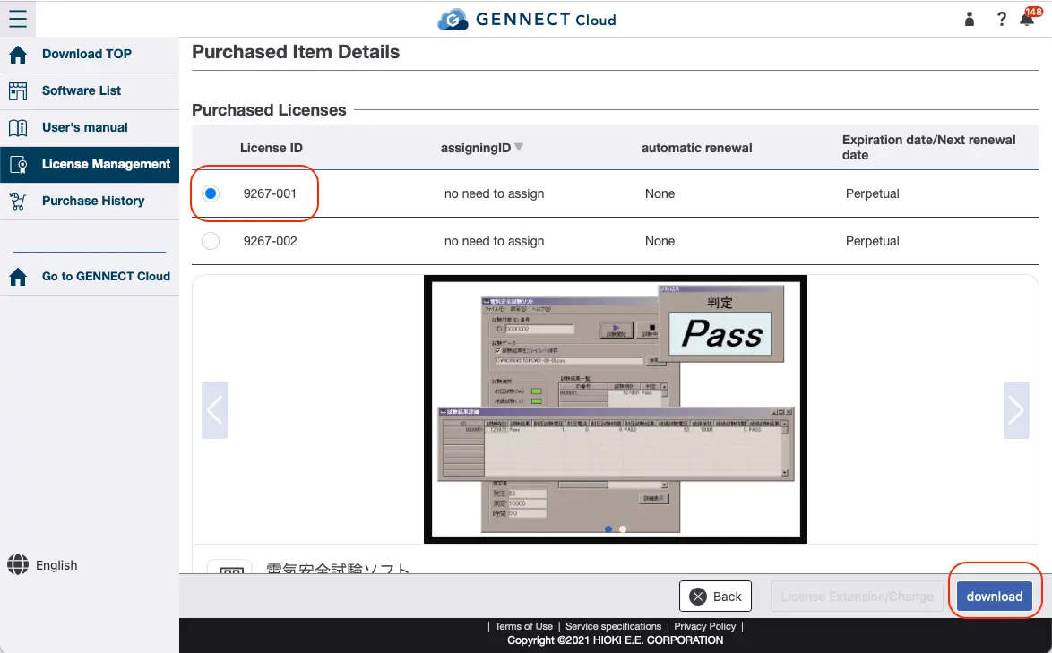The width and height of the screenshot is (1052, 653).
Task: Click the Purchase History cart icon
Action: (18, 202)
